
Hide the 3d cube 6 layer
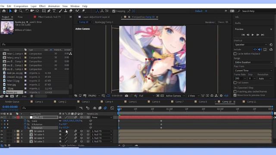[x=2, y=131]
